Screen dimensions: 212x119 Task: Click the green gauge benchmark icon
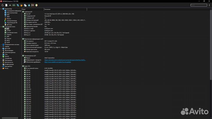coord(36,5)
